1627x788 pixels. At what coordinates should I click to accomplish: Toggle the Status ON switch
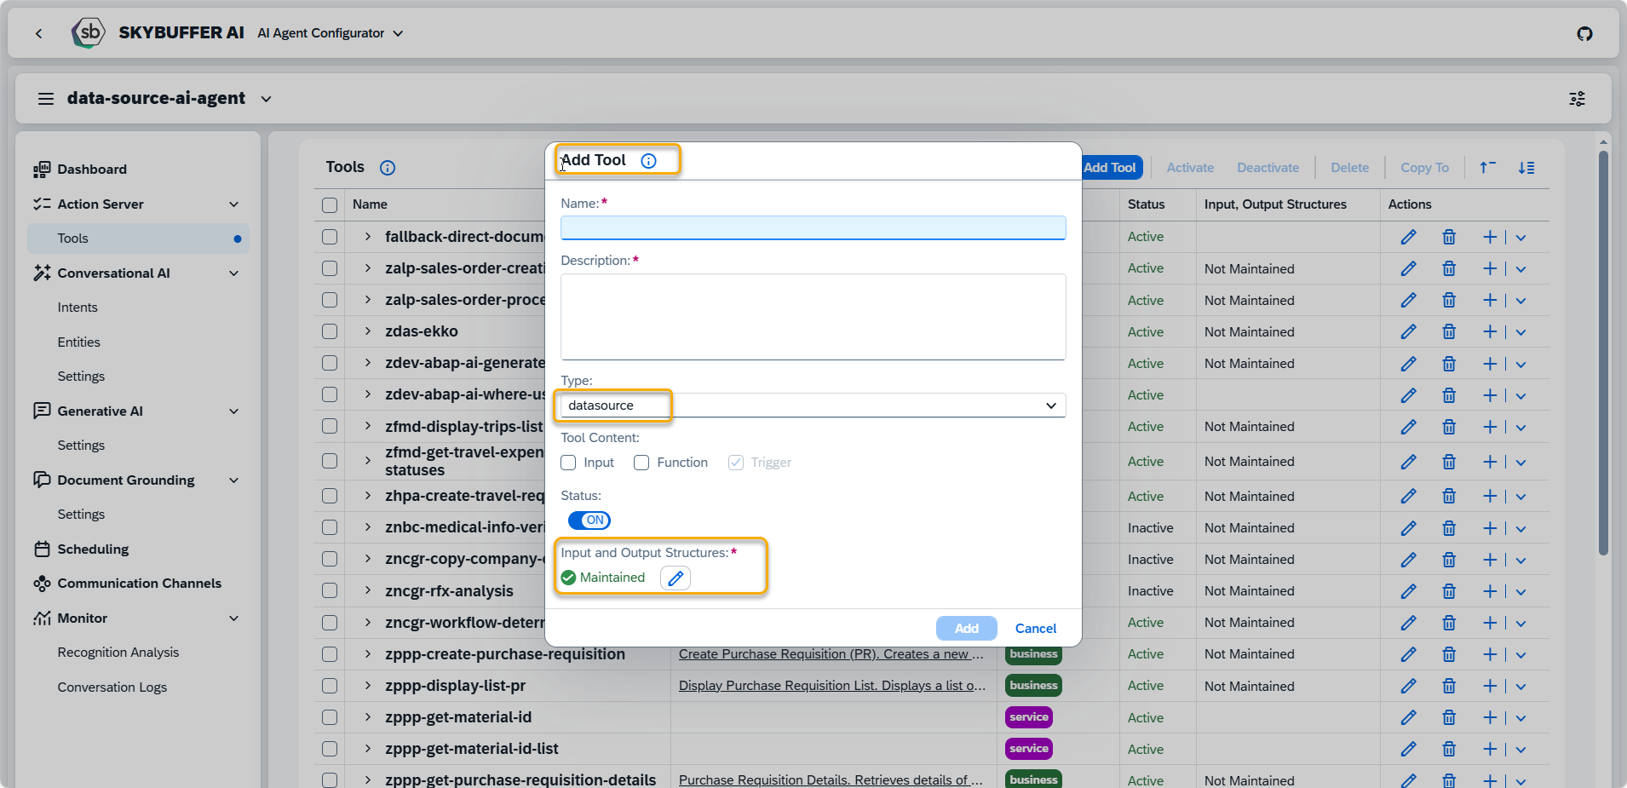pos(589,521)
